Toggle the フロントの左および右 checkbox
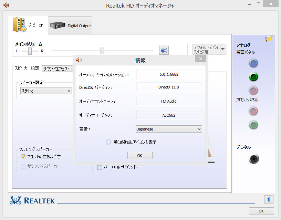This screenshot has width=281, height=220. pos(23,157)
